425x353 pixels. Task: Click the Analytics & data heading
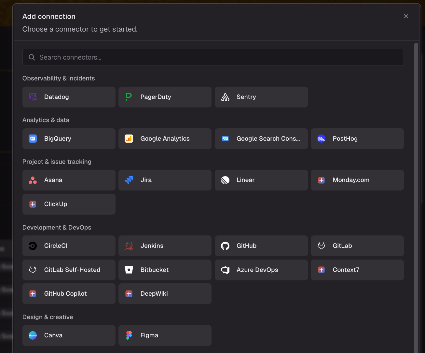click(x=46, y=120)
